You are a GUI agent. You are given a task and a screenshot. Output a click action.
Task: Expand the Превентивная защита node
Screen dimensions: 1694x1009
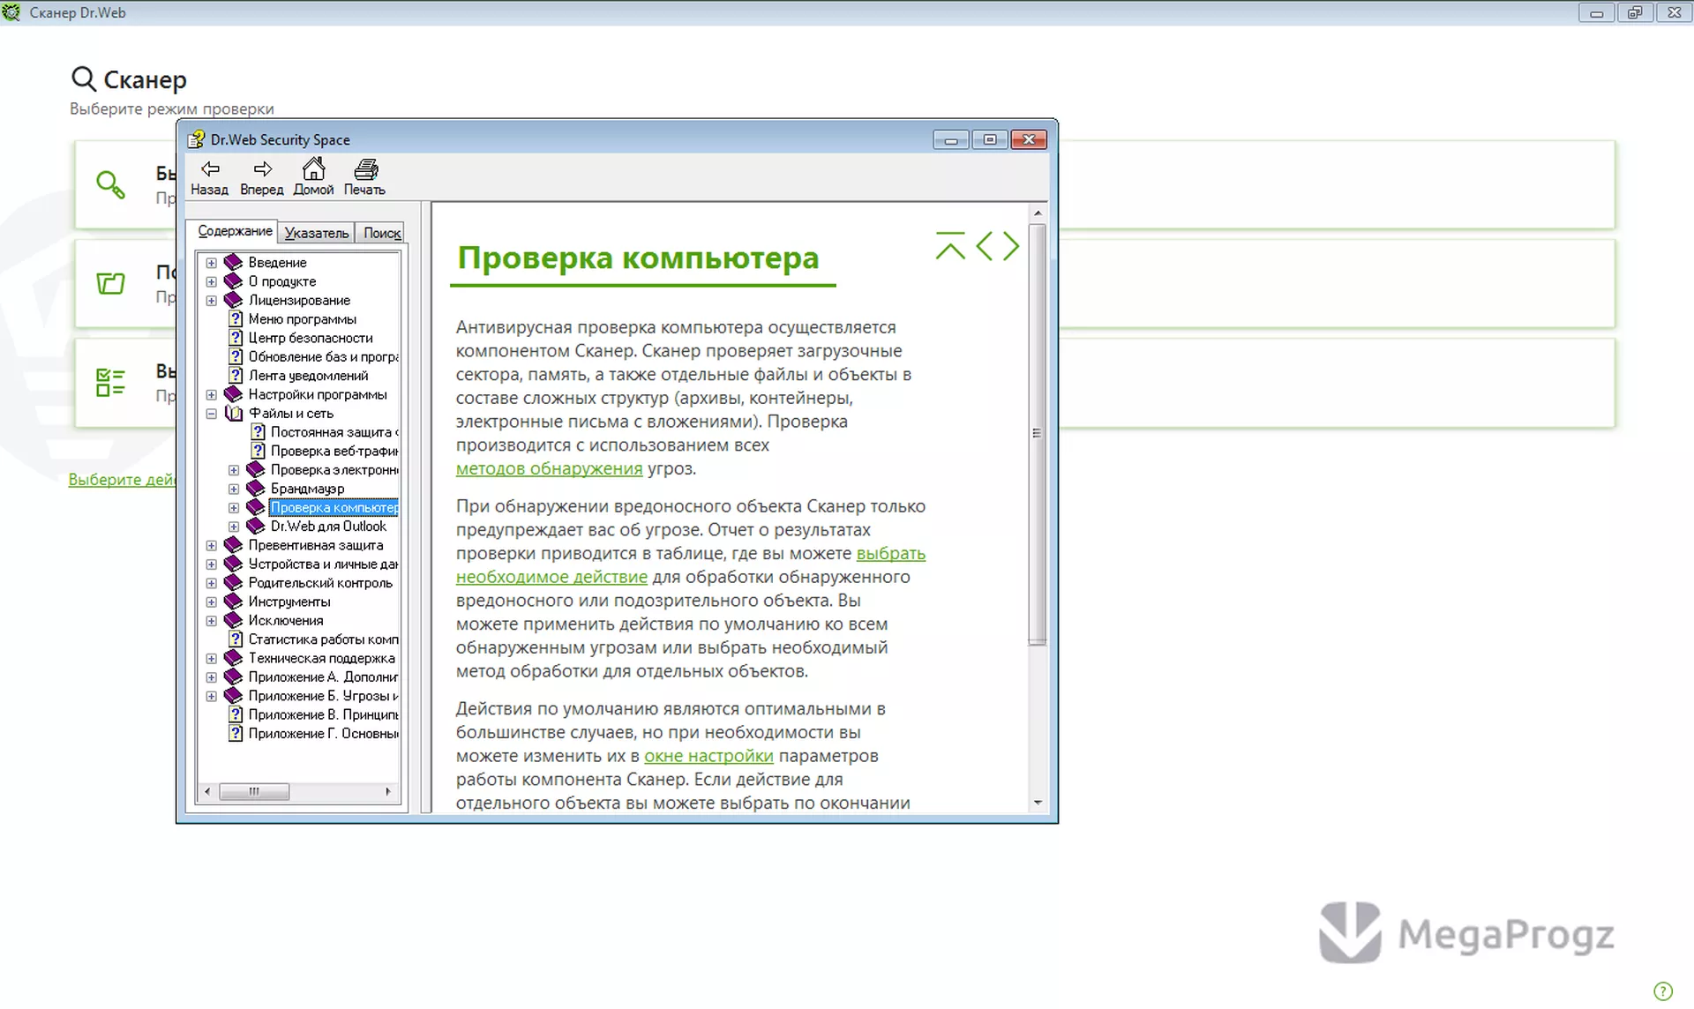(211, 545)
